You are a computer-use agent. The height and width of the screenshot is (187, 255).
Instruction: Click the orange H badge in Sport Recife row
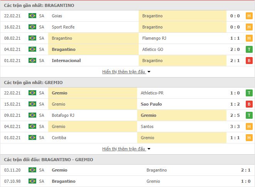[249, 27]
